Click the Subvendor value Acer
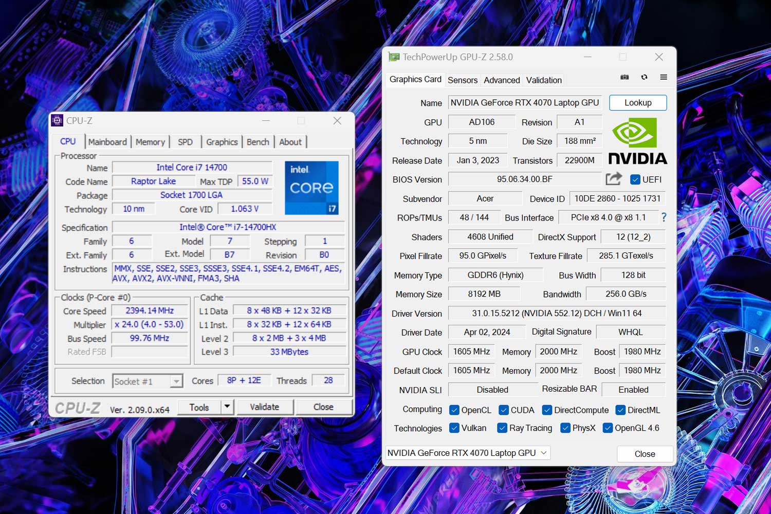 [x=485, y=198]
